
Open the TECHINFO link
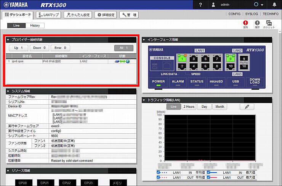271,14
